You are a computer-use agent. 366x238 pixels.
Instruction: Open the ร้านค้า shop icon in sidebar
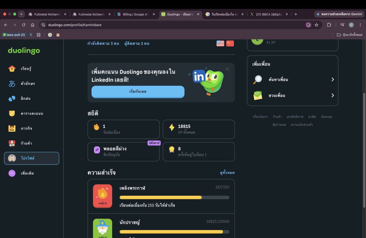[12, 143]
